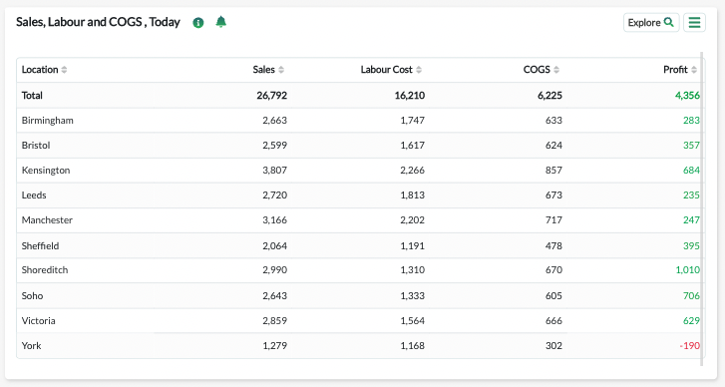Sort by Labour Cost column arrows

pos(419,70)
